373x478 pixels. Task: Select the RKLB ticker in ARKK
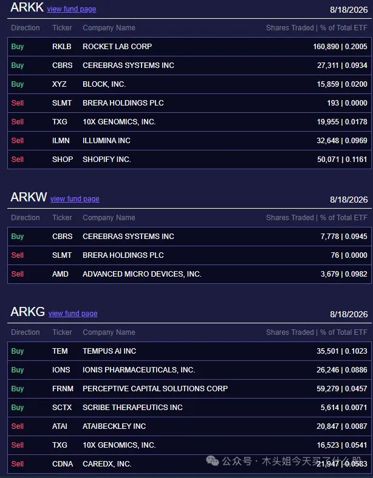(61, 47)
